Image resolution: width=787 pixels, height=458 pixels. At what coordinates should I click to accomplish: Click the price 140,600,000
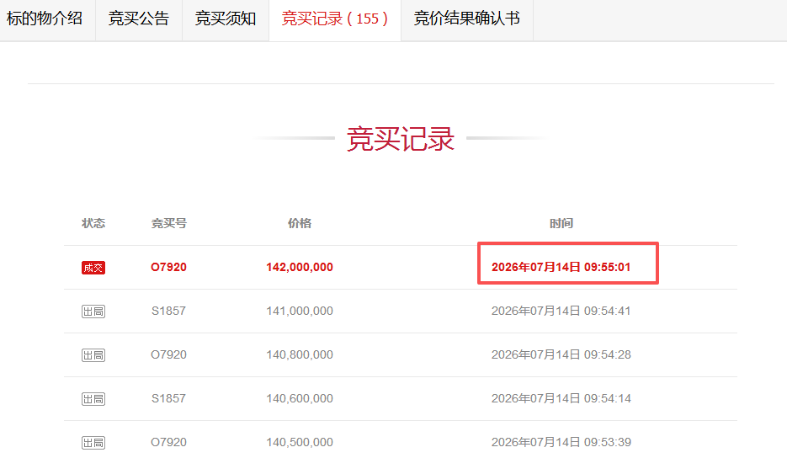point(300,398)
